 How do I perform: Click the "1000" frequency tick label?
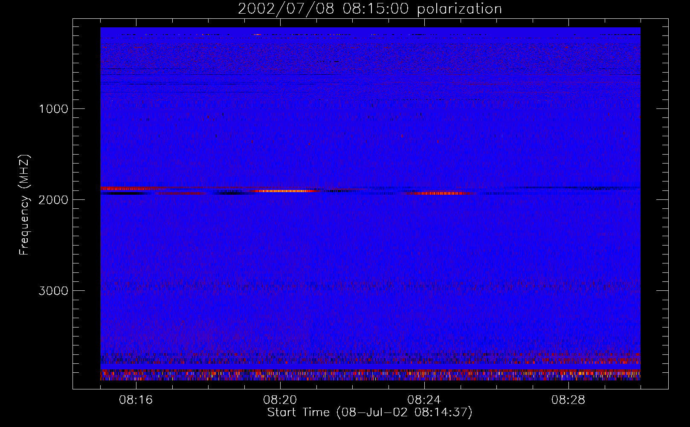pyautogui.click(x=53, y=109)
